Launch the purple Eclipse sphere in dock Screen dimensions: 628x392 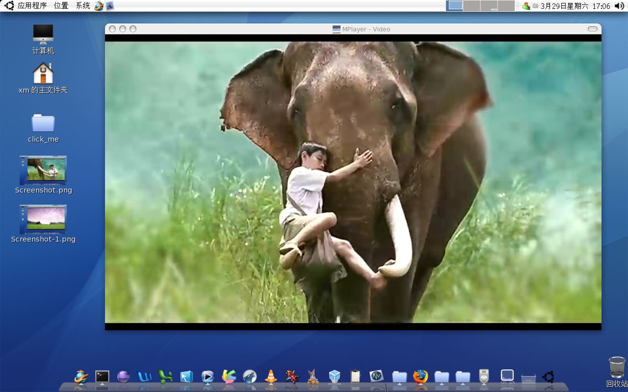click(124, 376)
